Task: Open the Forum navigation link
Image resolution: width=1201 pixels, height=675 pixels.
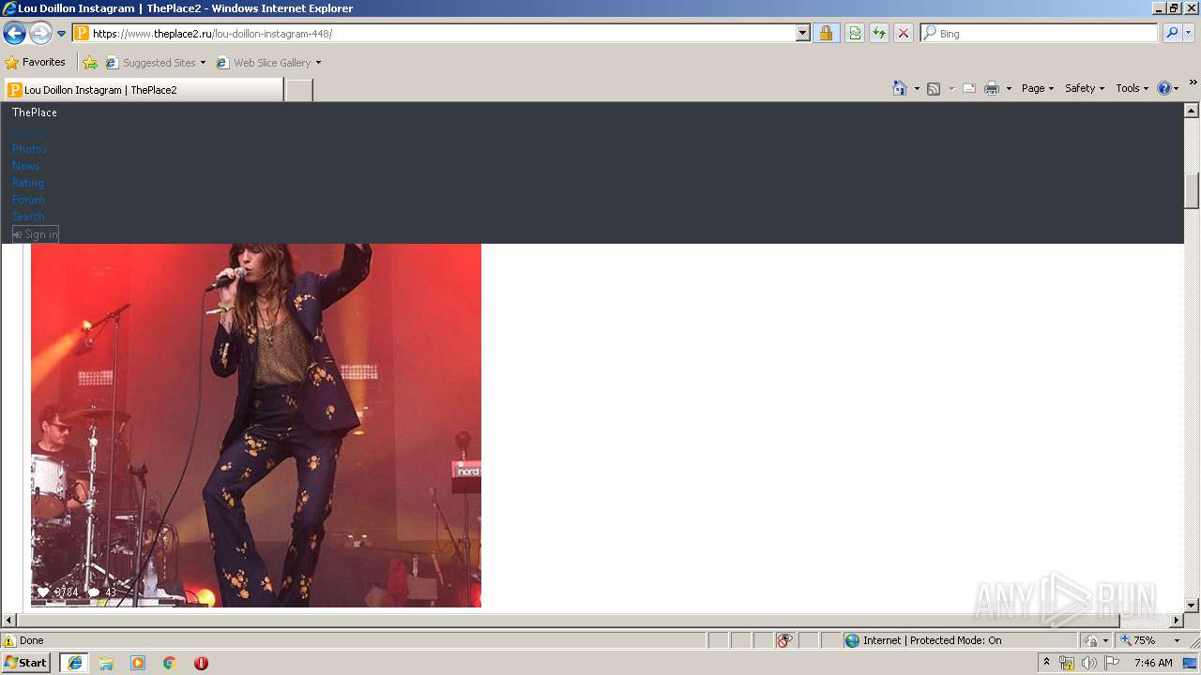Action: [x=28, y=200]
